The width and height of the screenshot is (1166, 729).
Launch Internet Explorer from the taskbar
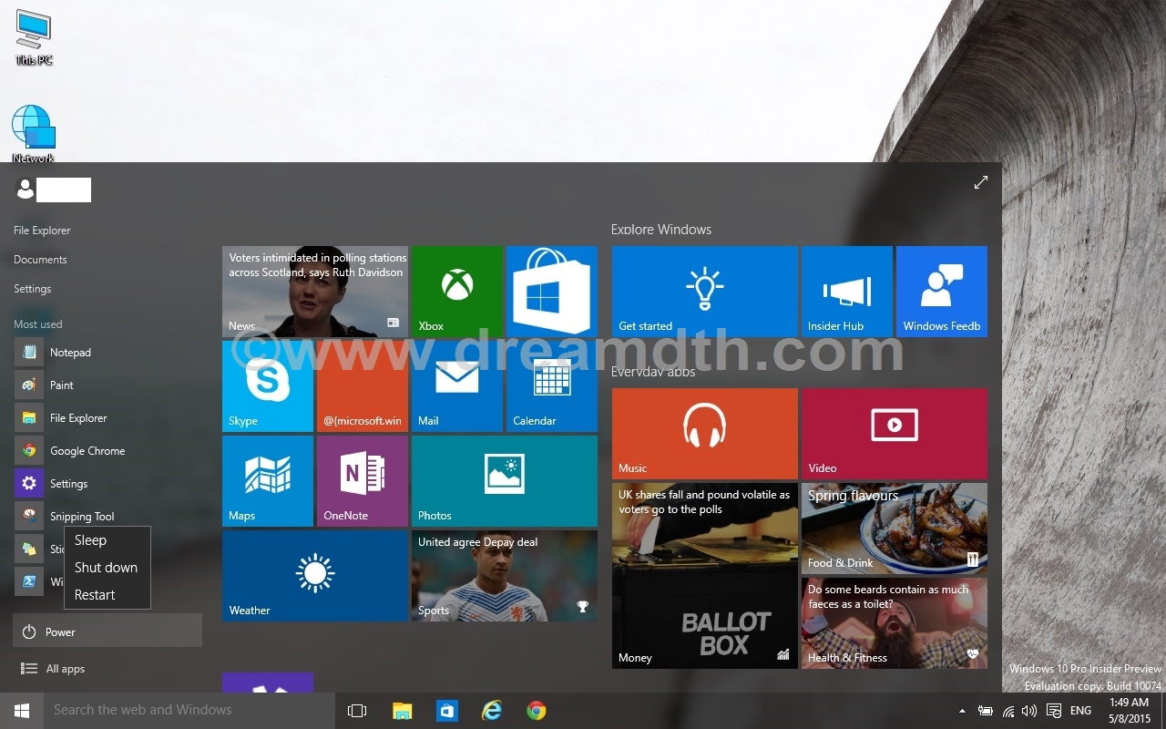click(x=491, y=710)
